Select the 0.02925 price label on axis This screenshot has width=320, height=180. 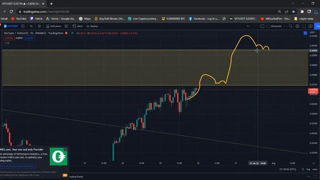313,50
